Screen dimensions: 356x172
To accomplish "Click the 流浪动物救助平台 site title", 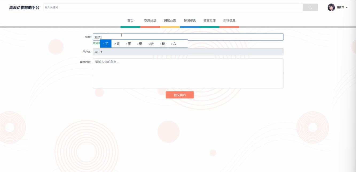I will pos(24,7).
